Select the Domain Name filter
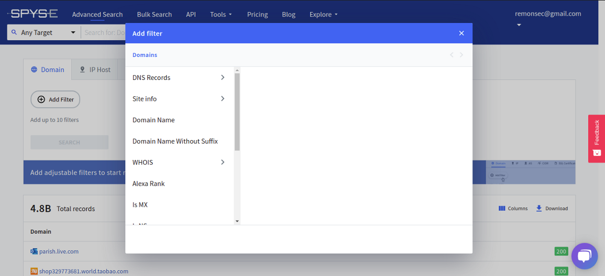This screenshot has width=605, height=276. pyautogui.click(x=180, y=120)
